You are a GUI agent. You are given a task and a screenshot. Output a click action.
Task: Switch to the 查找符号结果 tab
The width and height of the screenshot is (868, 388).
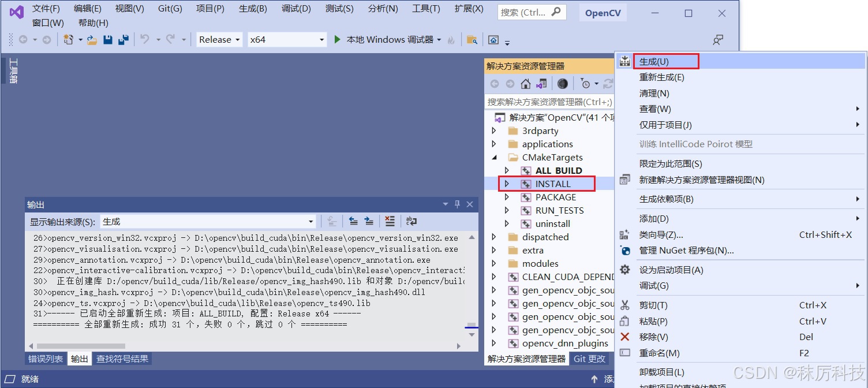coord(122,359)
